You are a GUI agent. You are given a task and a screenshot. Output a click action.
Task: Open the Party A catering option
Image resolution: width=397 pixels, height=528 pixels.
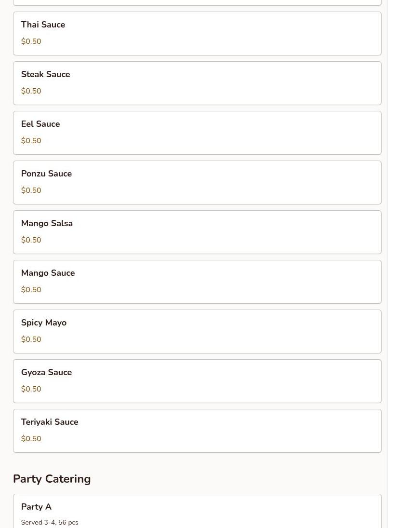coord(197,511)
